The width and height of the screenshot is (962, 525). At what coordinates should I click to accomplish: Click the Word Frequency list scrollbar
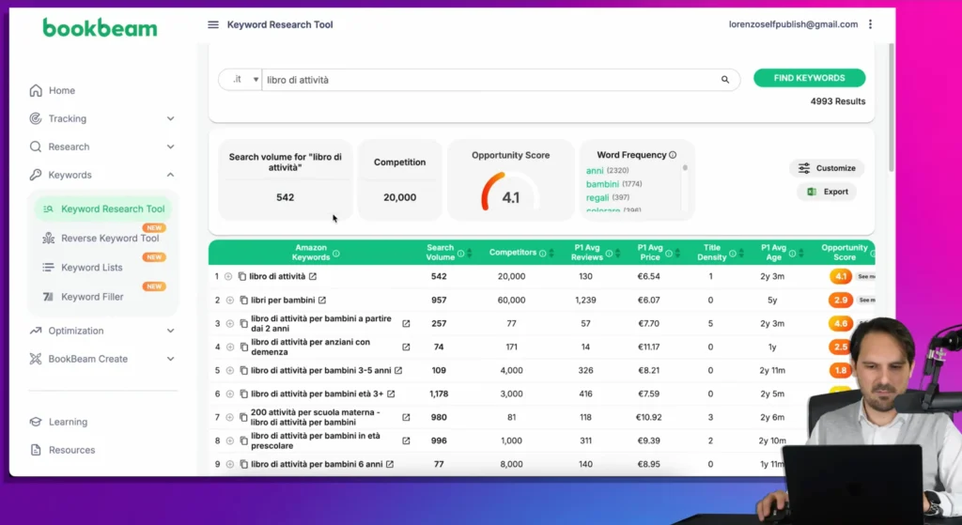[685, 168]
